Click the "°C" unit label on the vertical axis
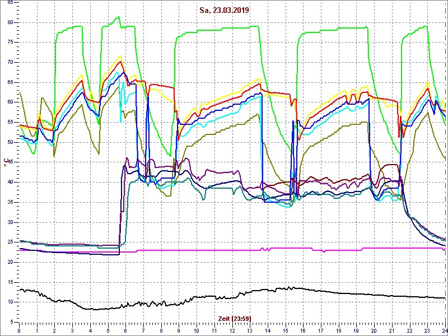Image resolution: width=448 pixels, height=336 pixels. [6, 162]
